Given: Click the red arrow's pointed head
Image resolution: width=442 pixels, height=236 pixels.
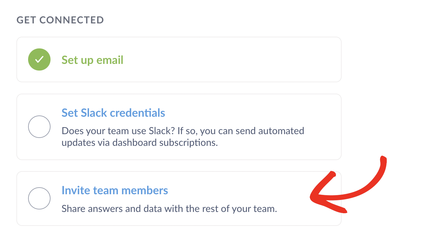Looking at the screenshot, I should pos(316,198).
